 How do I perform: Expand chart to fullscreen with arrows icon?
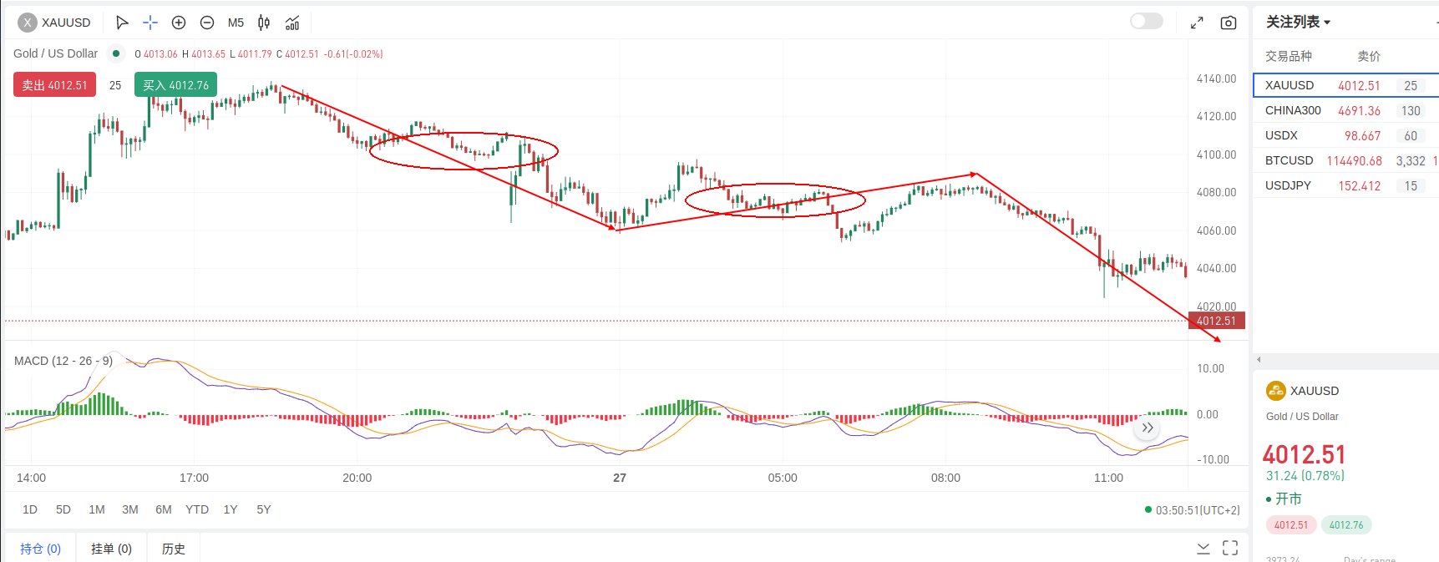point(1197,23)
